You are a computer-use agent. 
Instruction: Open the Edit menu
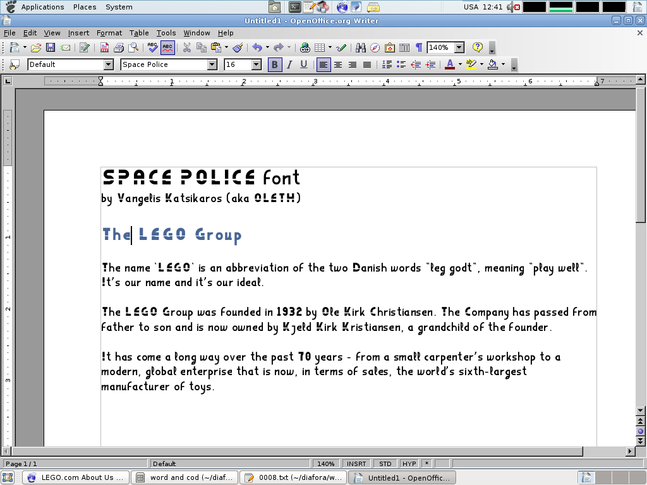click(30, 33)
